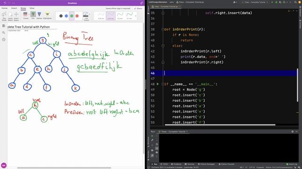Viewport: 302px width, 169px height.
Task: Hide the Run tool window
Action: [x=297, y=131]
